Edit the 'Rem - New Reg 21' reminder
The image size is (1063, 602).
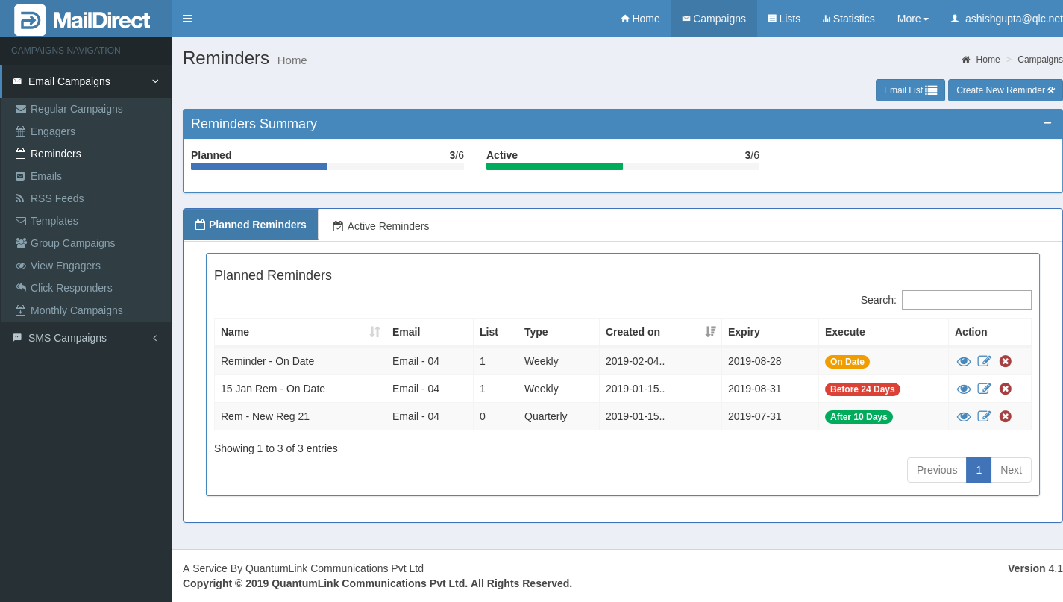point(985,416)
